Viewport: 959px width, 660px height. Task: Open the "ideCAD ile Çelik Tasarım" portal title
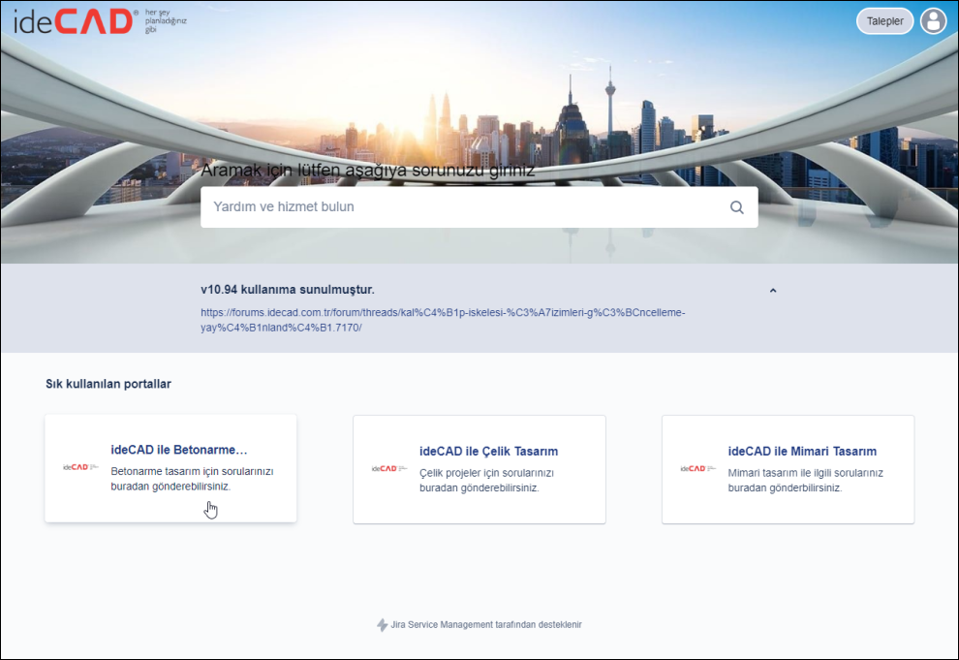point(488,452)
